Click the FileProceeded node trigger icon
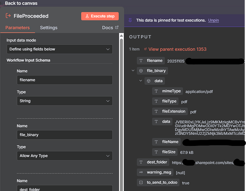Viewport: 246px width, 191px height. coord(8,16)
